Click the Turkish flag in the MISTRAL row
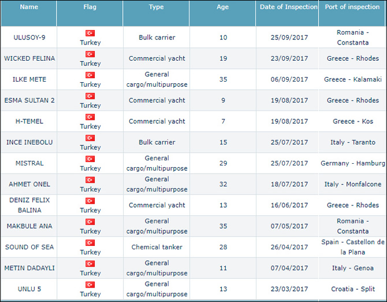Viewport: 387px width, 302px height. (90, 159)
